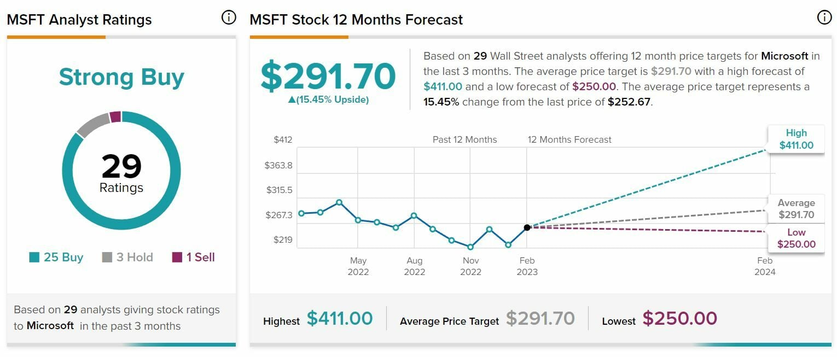837x357 pixels.
Task: Click the Microsoft link in ratings footer
Action: [x=50, y=326]
